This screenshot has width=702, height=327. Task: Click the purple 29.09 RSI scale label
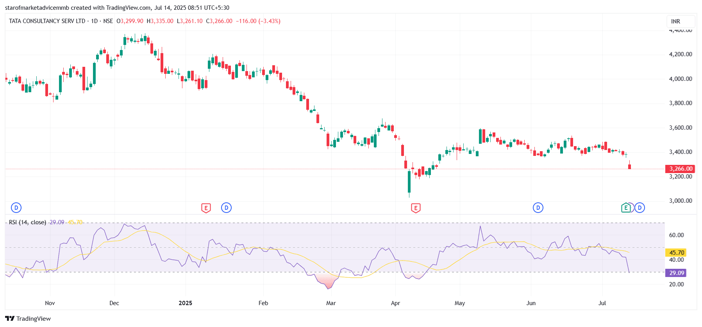(676, 273)
